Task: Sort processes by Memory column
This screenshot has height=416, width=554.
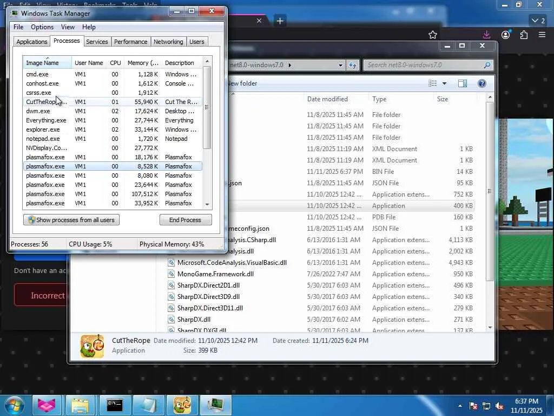Action: click(143, 63)
